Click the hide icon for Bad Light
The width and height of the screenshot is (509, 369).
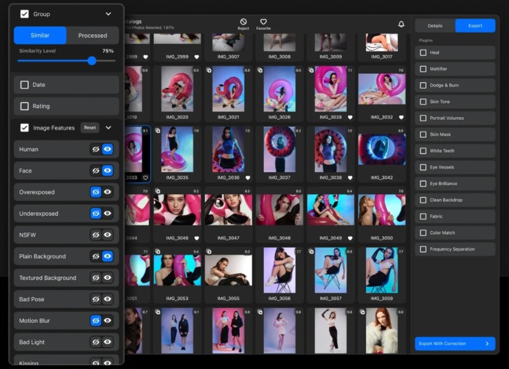(x=96, y=342)
